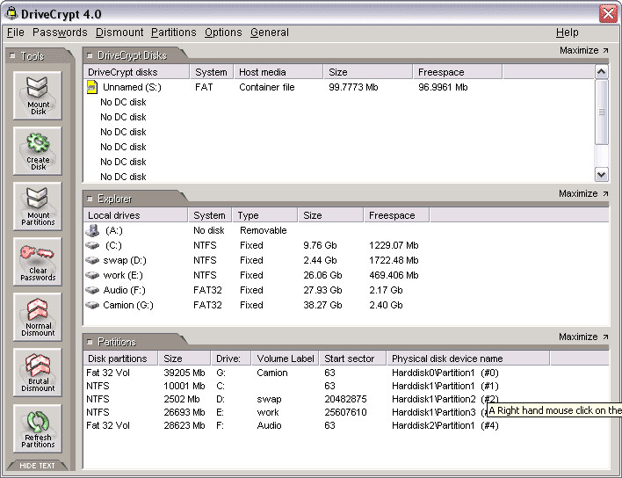Click the disks list scroll down arrow

[x=602, y=175]
